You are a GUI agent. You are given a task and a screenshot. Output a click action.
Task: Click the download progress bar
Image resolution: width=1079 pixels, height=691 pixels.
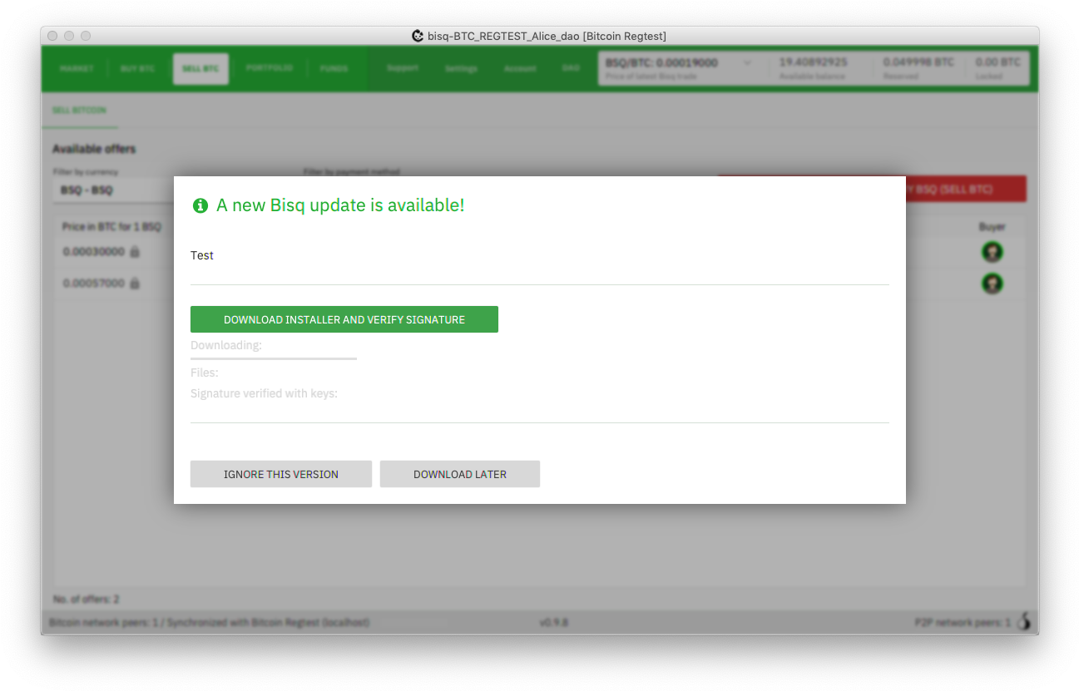pyautogui.click(x=274, y=358)
